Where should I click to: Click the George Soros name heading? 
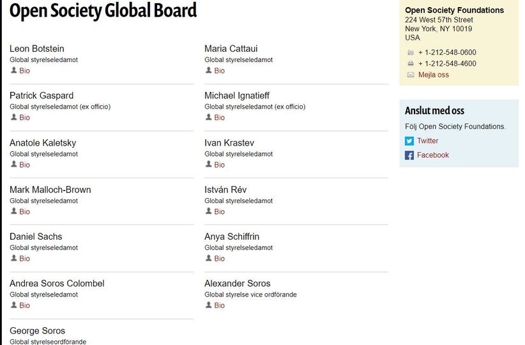[x=37, y=331]
